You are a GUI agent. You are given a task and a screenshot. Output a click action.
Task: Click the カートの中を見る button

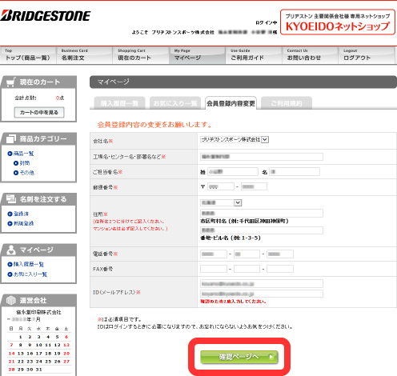[39, 112]
